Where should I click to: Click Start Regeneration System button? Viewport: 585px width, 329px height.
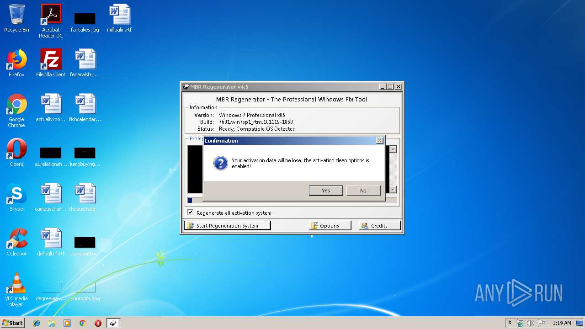[x=227, y=226]
